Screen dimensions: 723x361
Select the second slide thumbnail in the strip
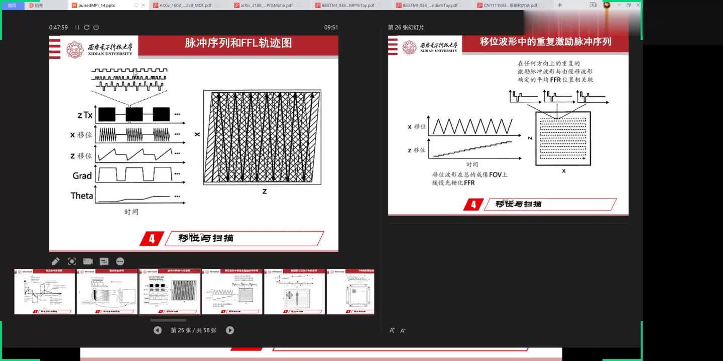107,291
